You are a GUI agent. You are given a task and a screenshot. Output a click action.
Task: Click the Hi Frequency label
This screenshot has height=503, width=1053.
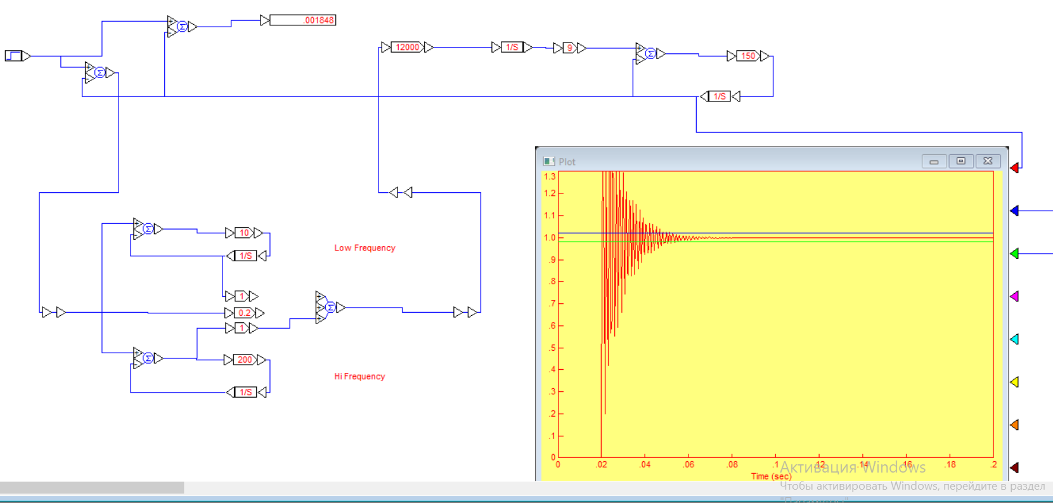click(x=359, y=377)
